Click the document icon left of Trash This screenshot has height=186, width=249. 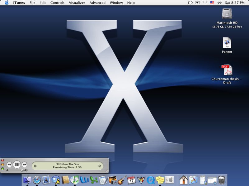pyautogui.click(x=203, y=180)
